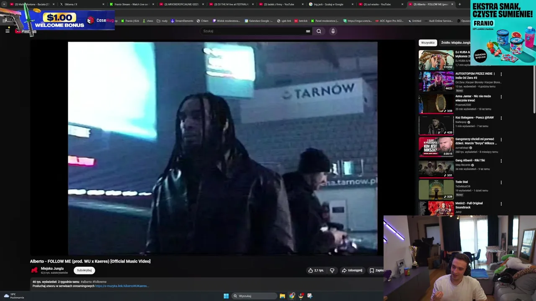Click the #alberto #followme hashtags
The image size is (536, 301).
94,282
